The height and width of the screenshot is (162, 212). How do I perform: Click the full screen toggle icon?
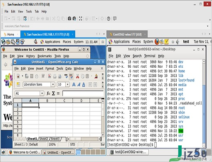point(81,19)
